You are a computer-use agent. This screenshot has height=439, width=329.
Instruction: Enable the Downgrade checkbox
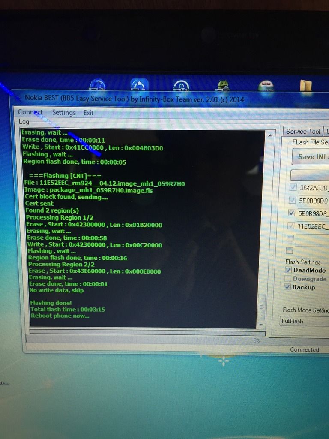coord(288,279)
